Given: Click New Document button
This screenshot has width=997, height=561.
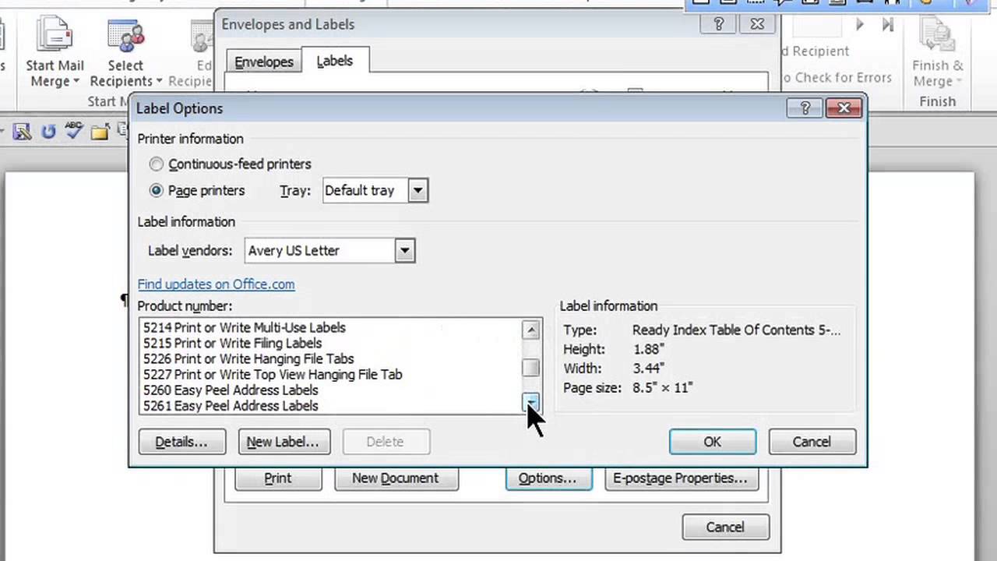Looking at the screenshot, I should tap(396, 478).
